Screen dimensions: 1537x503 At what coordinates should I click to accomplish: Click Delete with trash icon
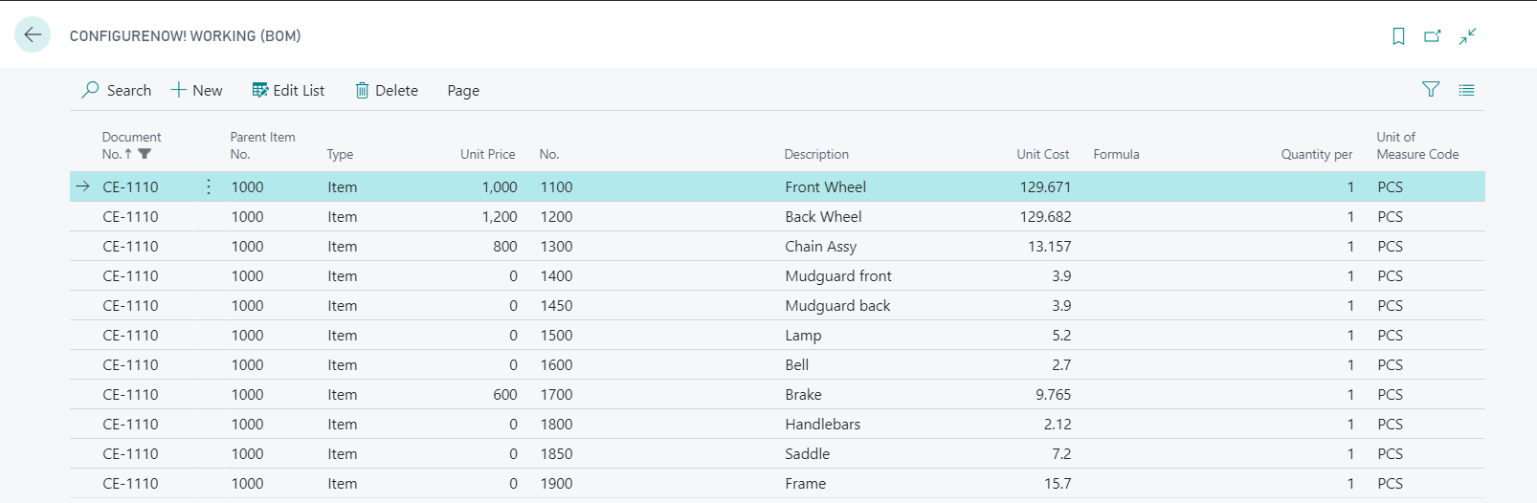pos(387,90)
